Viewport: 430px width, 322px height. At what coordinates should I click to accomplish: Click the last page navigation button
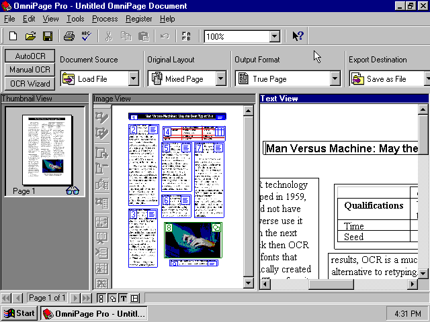87,298
